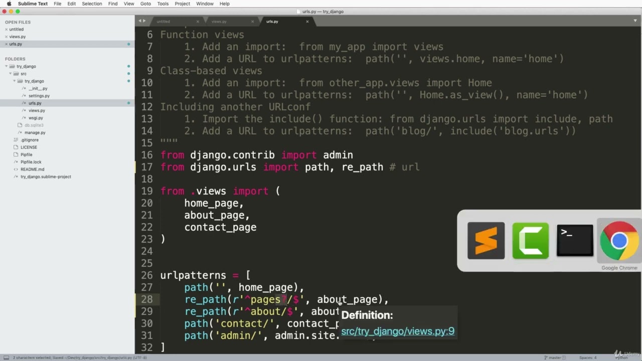Open the Goto menu
This screenshot has width=642, height=361.
(145, 4)
